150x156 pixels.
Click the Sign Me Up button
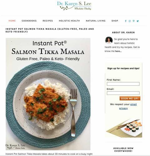(x=130, y=98)
